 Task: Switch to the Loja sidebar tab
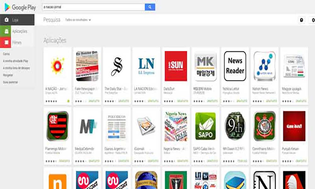pos(17,20)
